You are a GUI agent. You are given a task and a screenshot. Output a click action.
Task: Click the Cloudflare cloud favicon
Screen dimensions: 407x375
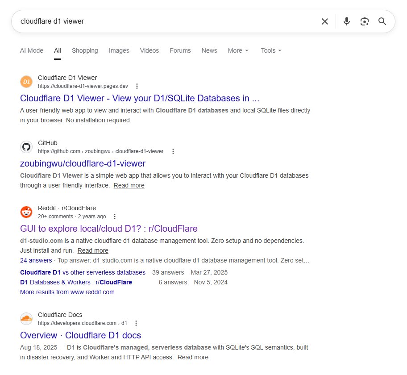(x=26, y=319)
